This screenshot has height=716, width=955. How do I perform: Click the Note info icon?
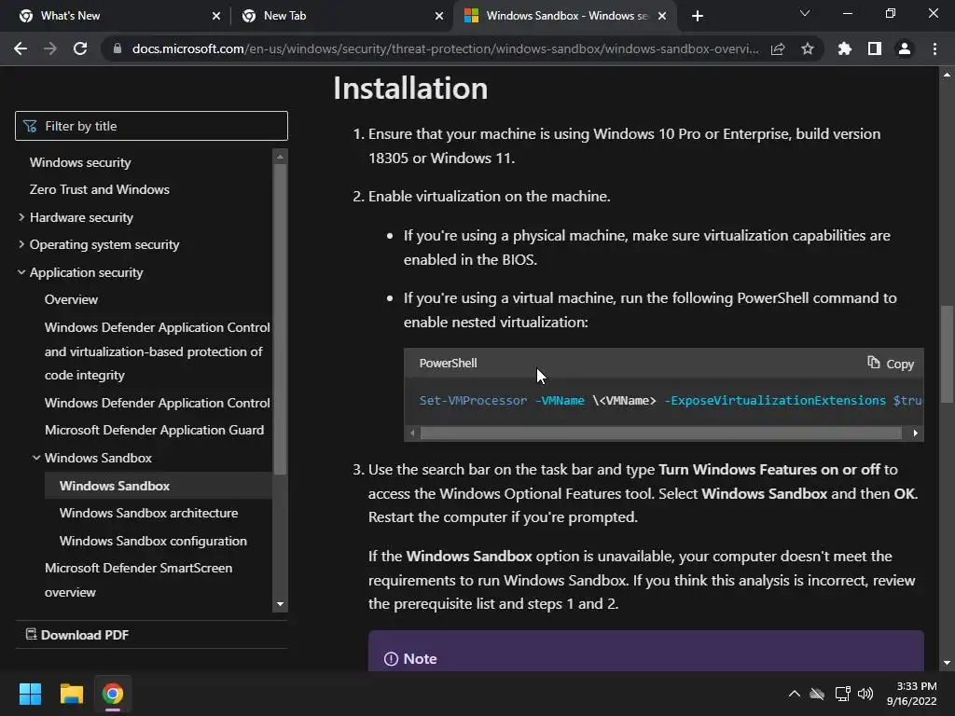click(391, 659)
